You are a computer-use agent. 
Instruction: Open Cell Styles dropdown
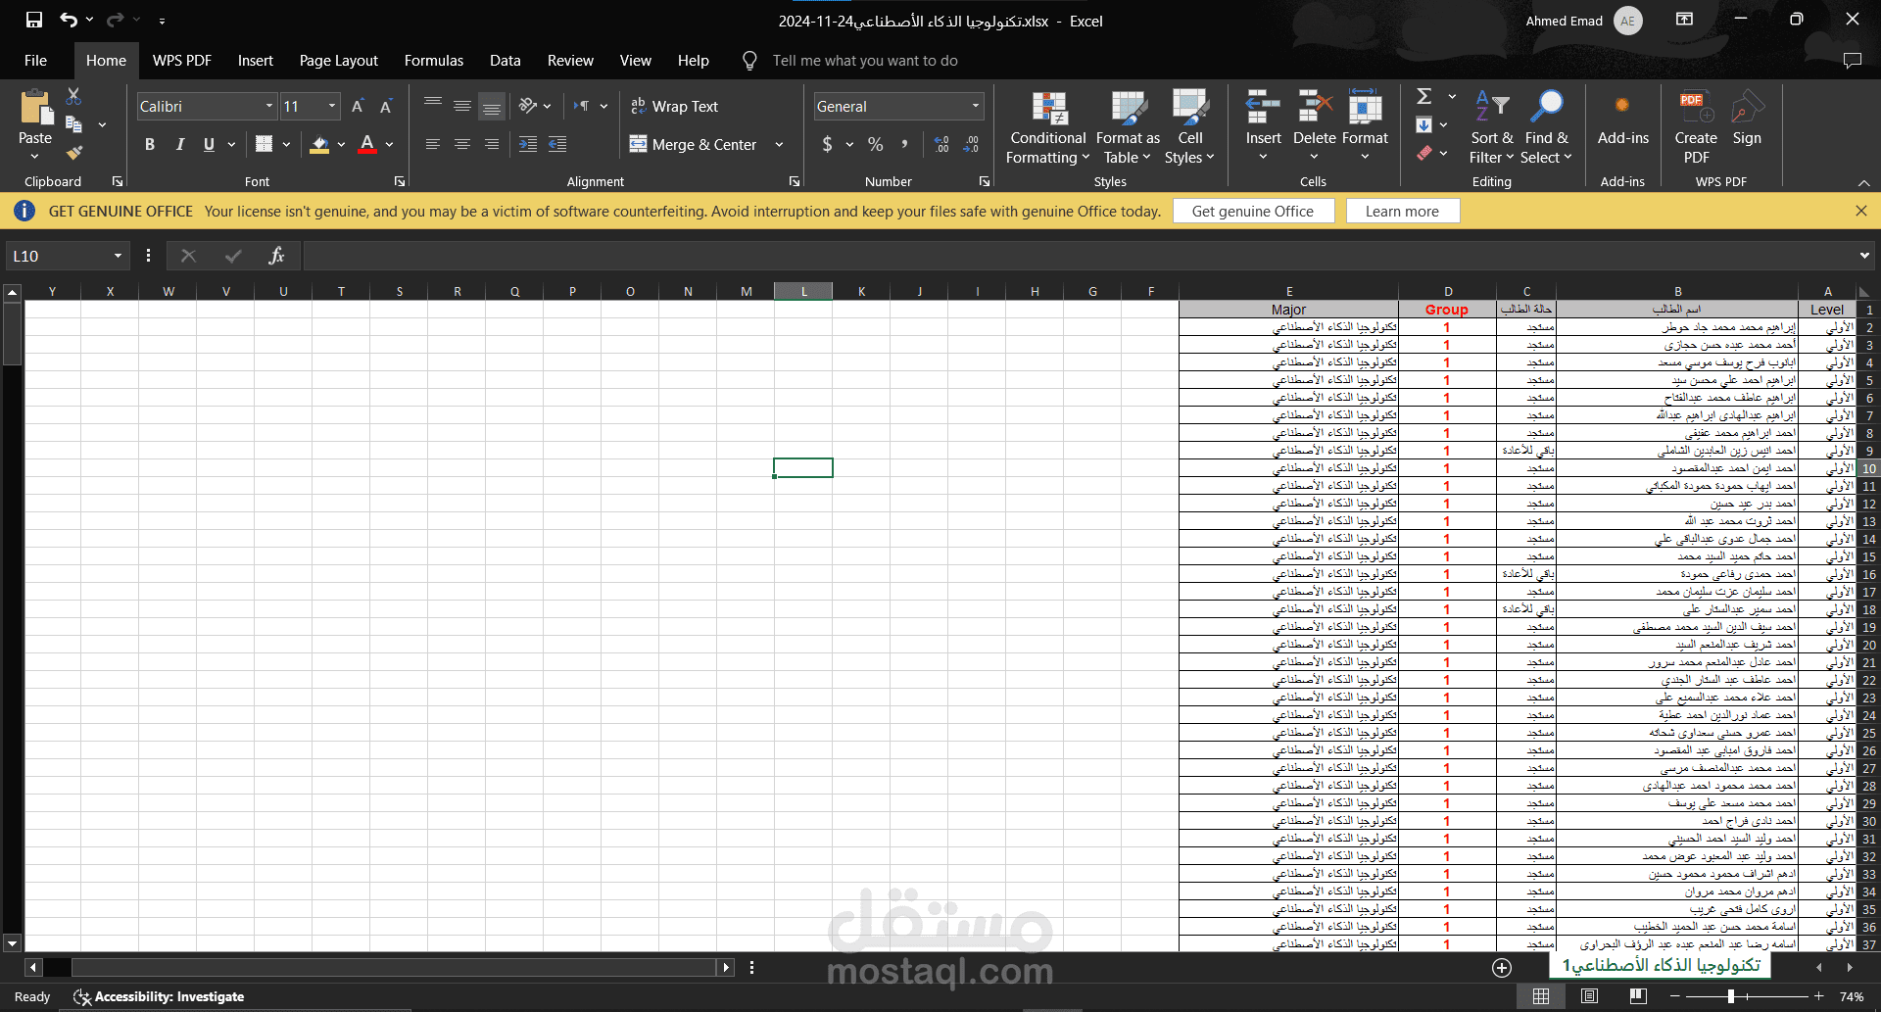click(x=1189, y=127)
